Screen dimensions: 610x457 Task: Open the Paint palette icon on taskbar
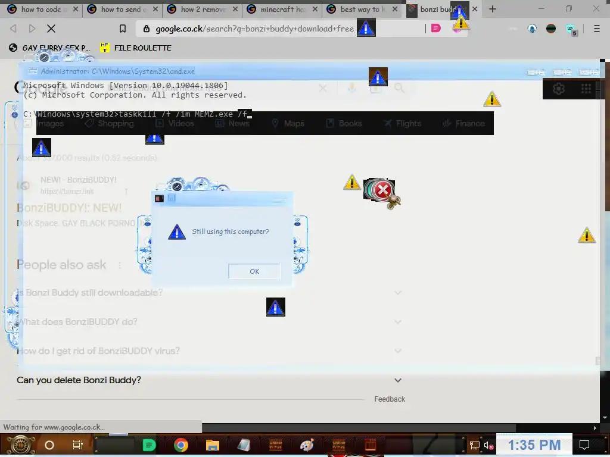pos(307,445)
